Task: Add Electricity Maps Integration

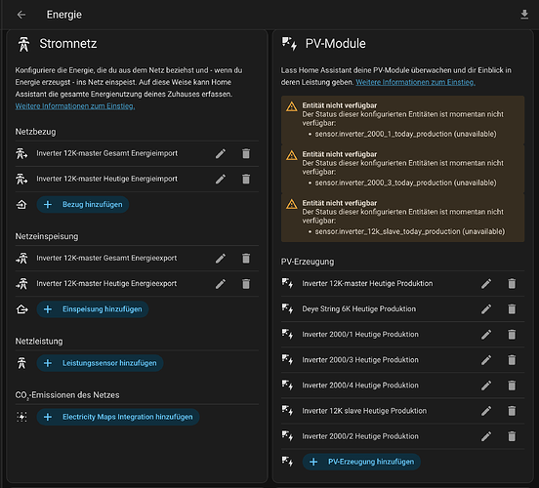Action: tap(118, 417)
